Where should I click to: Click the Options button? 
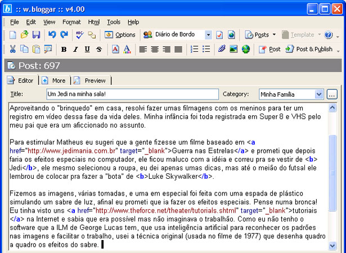tap(120, 35)
